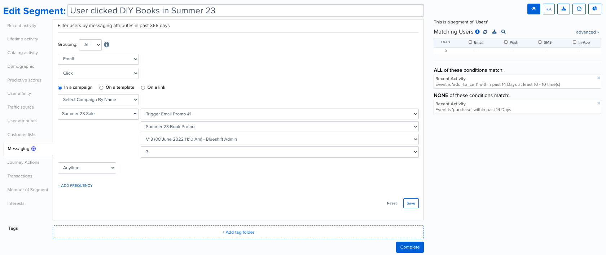Expand the Trigger Email Promo #1 dropdown
Screen dimensions: 606x255
point(280,114)
